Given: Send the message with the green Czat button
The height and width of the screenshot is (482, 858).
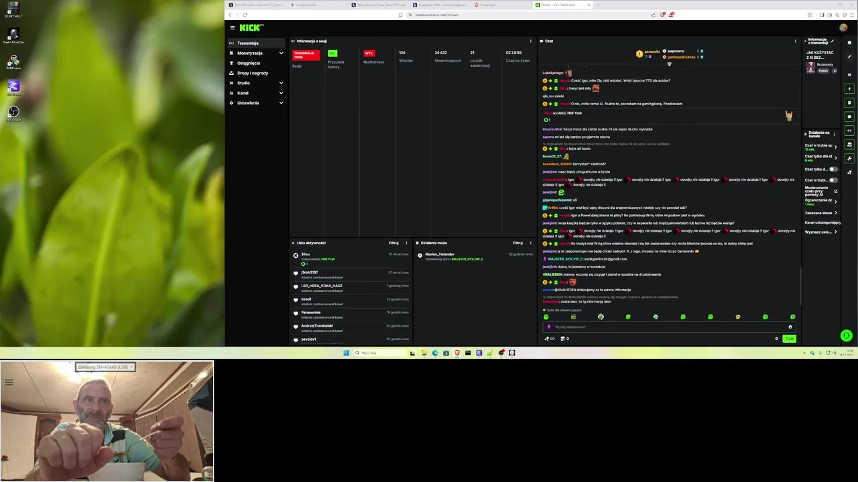Looking at the screenshot, I should click(789, 339).
